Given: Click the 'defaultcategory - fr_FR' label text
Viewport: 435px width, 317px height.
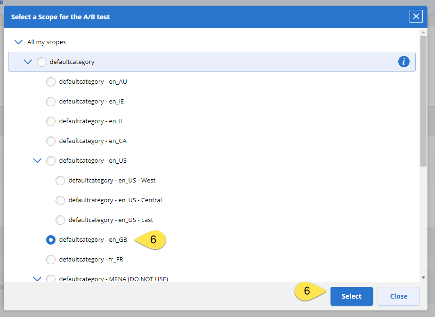Looking at the screenshot, I should (x=91, y=259).
